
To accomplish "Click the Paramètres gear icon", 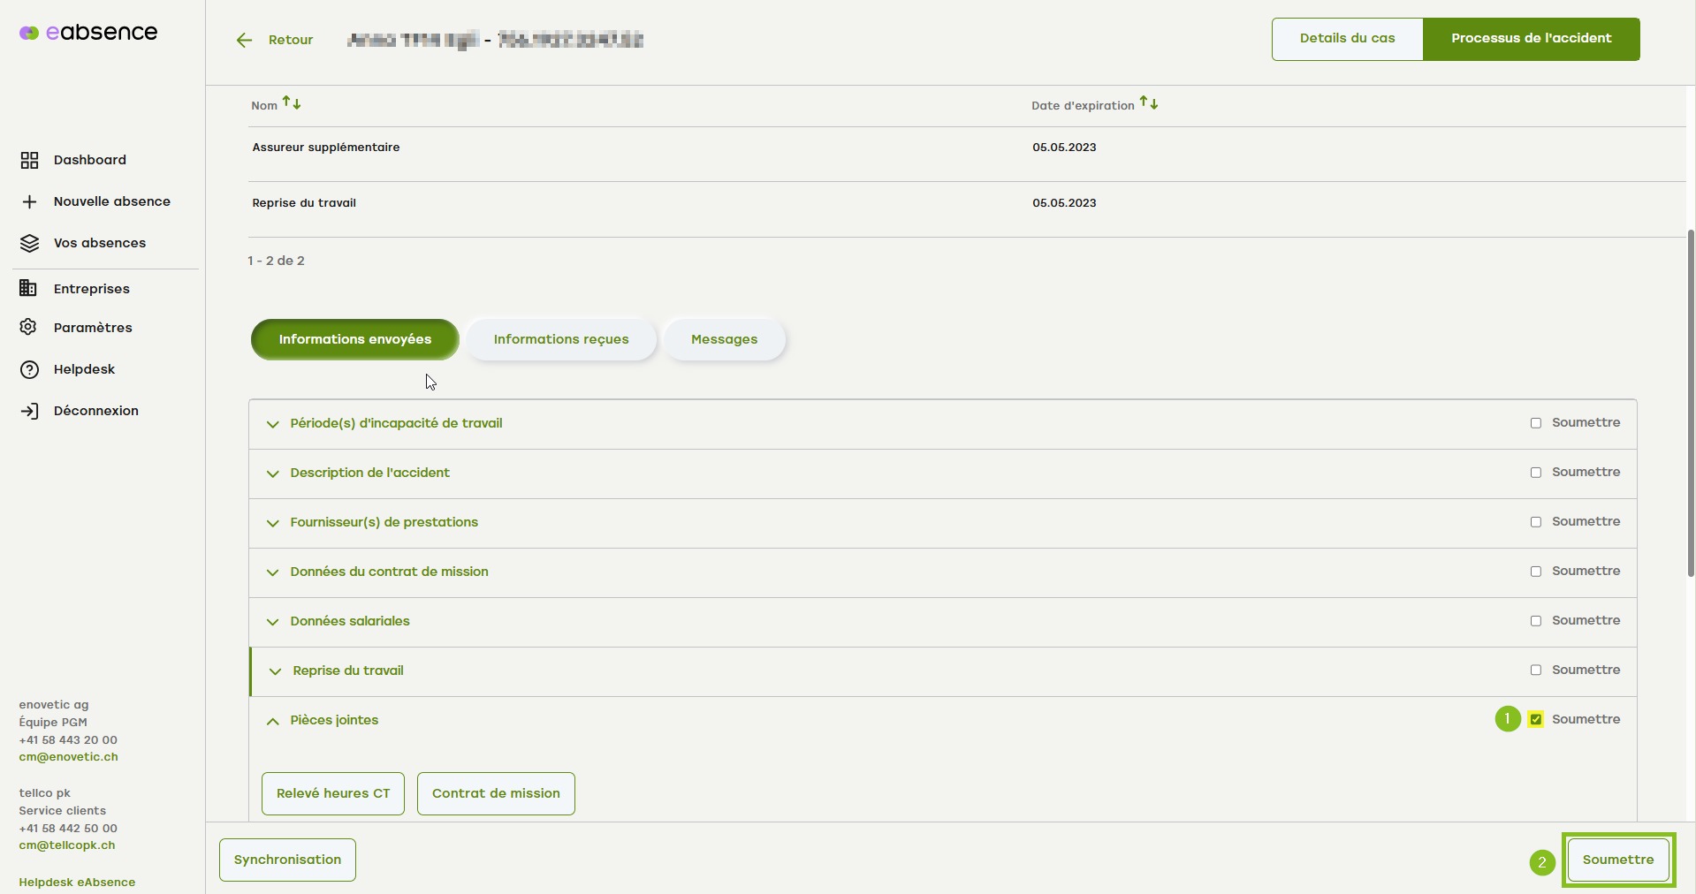I will [x=29, y=328].
